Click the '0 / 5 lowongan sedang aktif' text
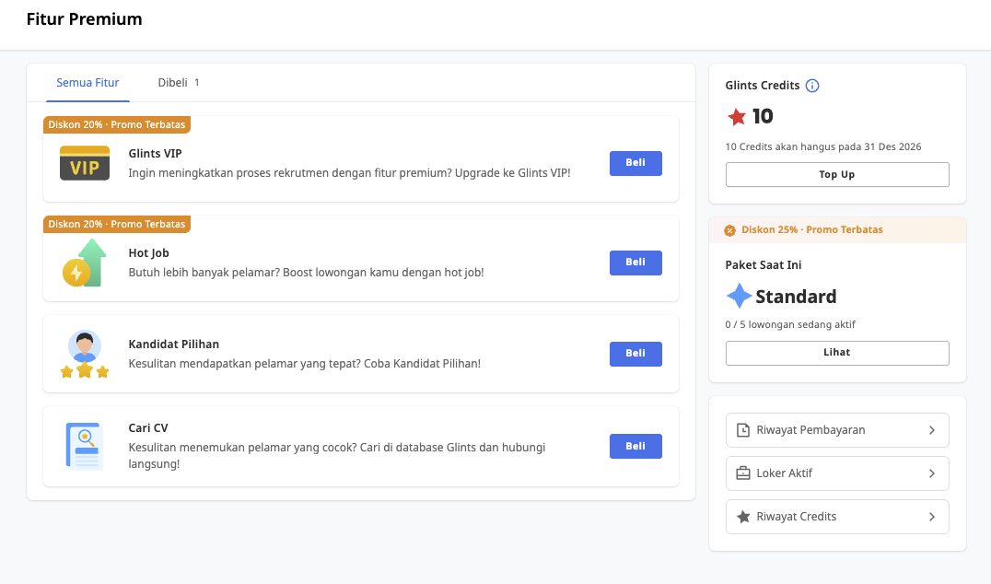 [790, 324]
